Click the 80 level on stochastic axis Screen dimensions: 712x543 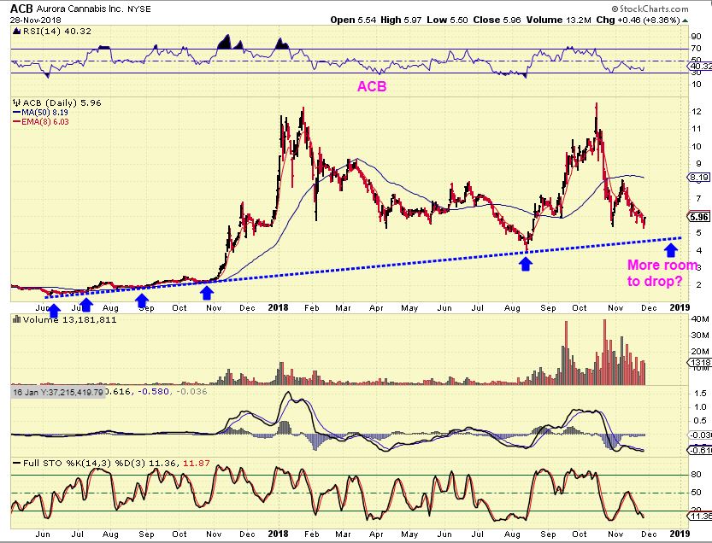pyautogui.click(x=696, y=475)
